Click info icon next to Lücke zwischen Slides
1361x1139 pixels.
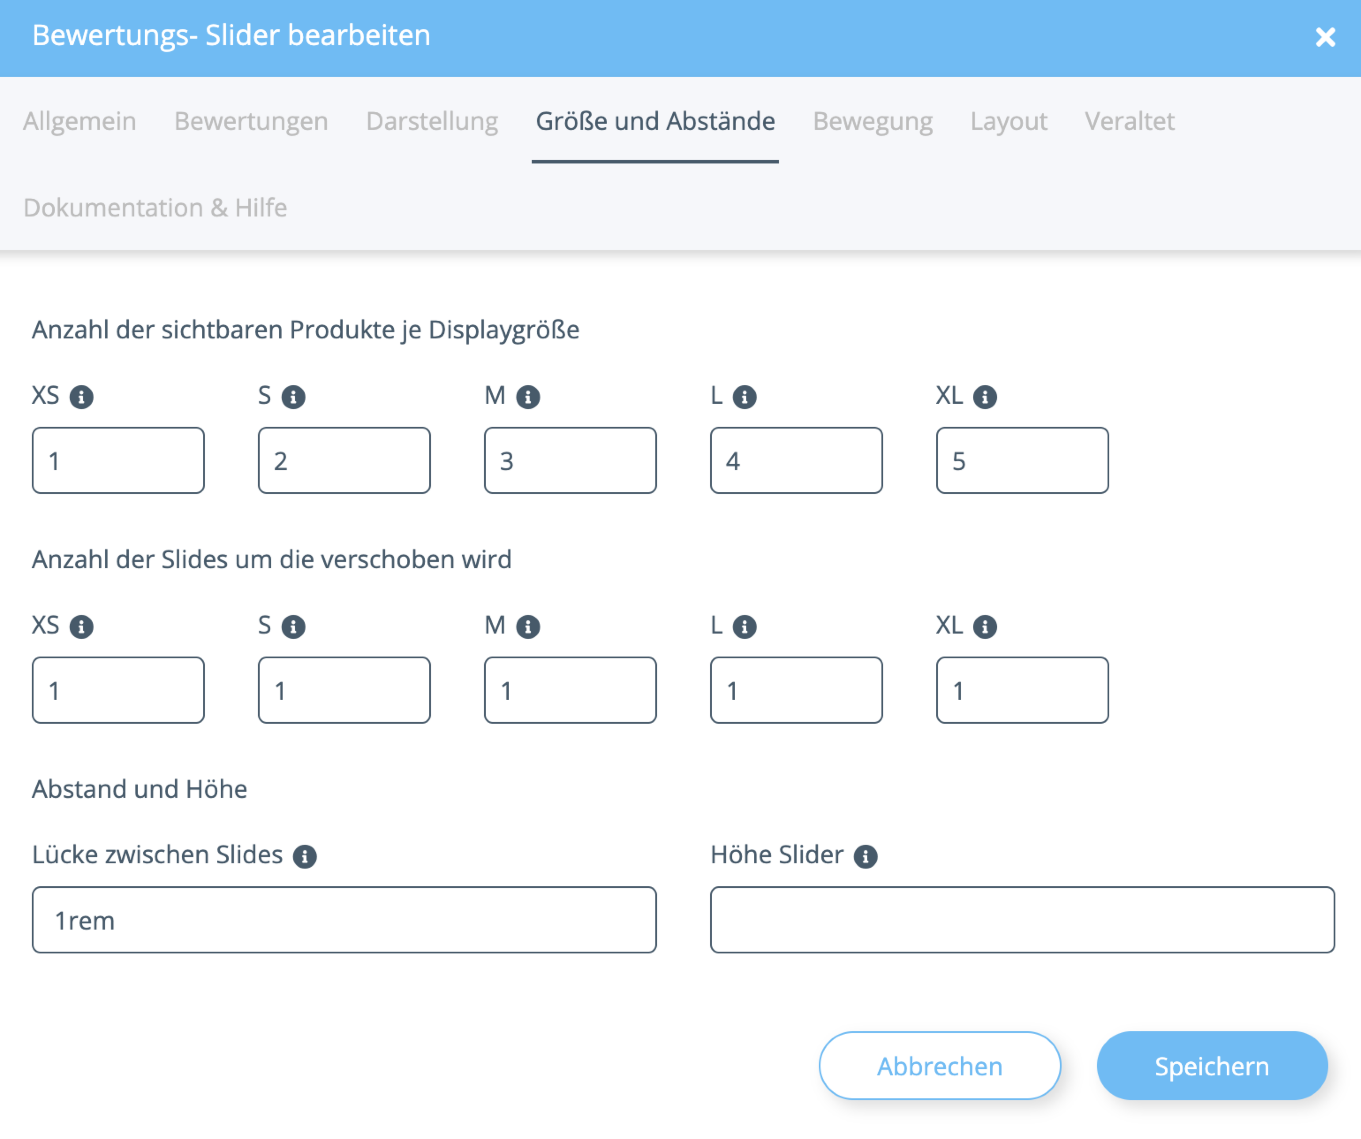[x=304, y=856]
